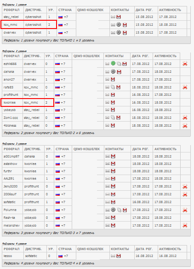This screenshot has width=194, height=269.
Task: Click activity date 18.08.2012 in dahaka row
Action: [163, 72]
